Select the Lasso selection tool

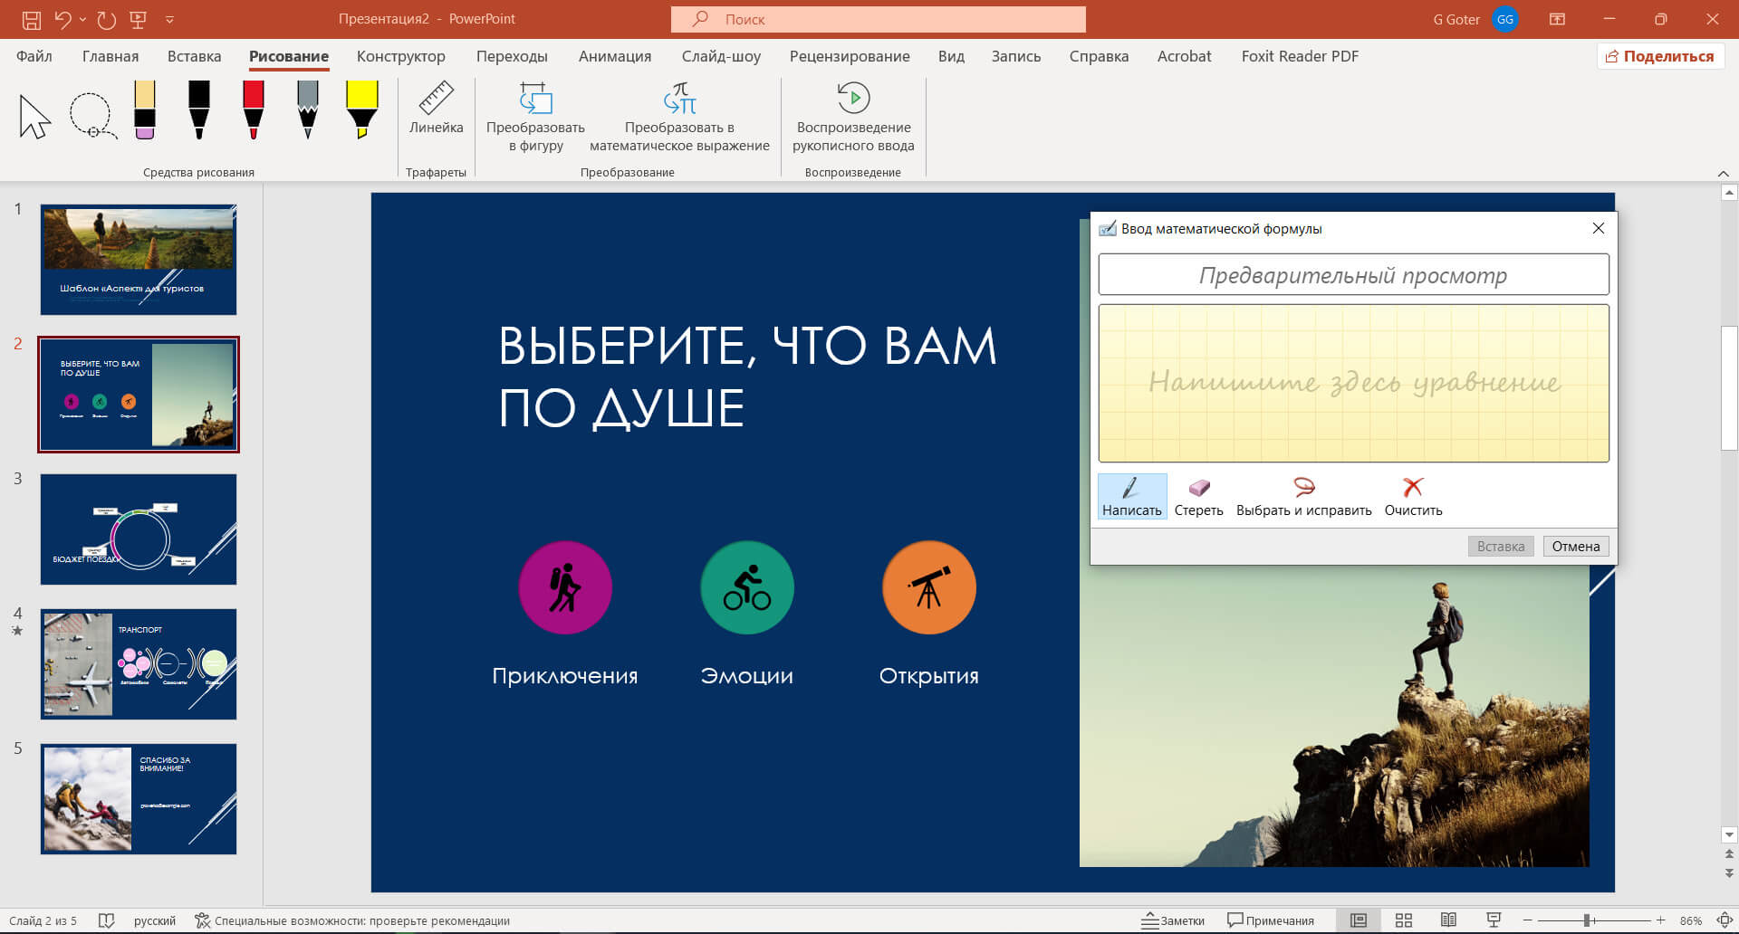[92, 115]
